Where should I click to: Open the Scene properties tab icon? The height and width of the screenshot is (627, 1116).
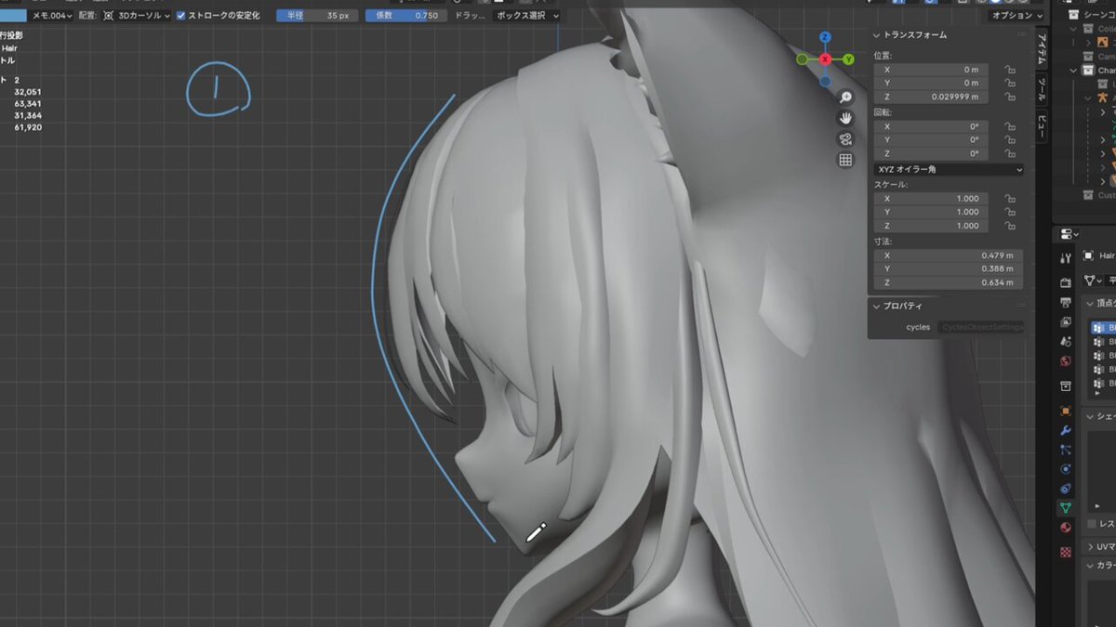[x=1066, y=341]
